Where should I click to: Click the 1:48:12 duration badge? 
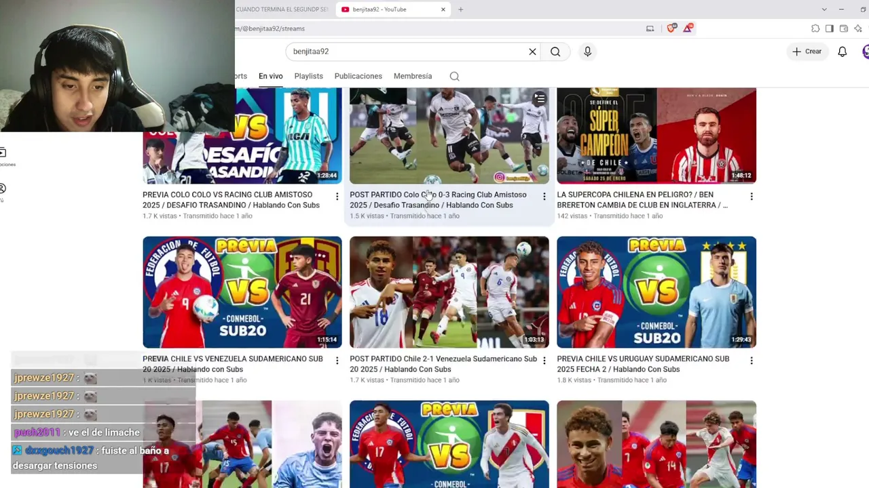click(x=741, y=176)
